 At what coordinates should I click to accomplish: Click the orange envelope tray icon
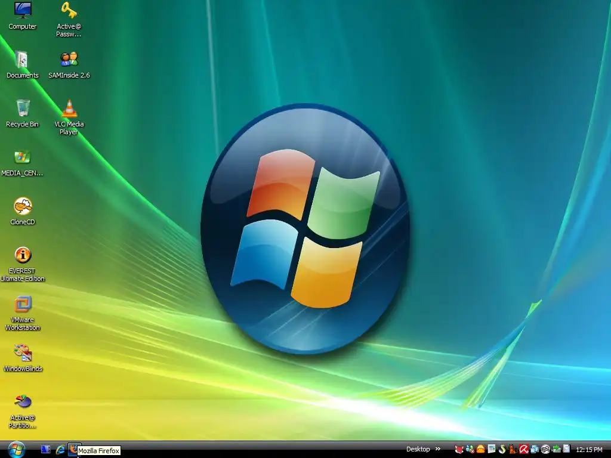tap(480, 450)
